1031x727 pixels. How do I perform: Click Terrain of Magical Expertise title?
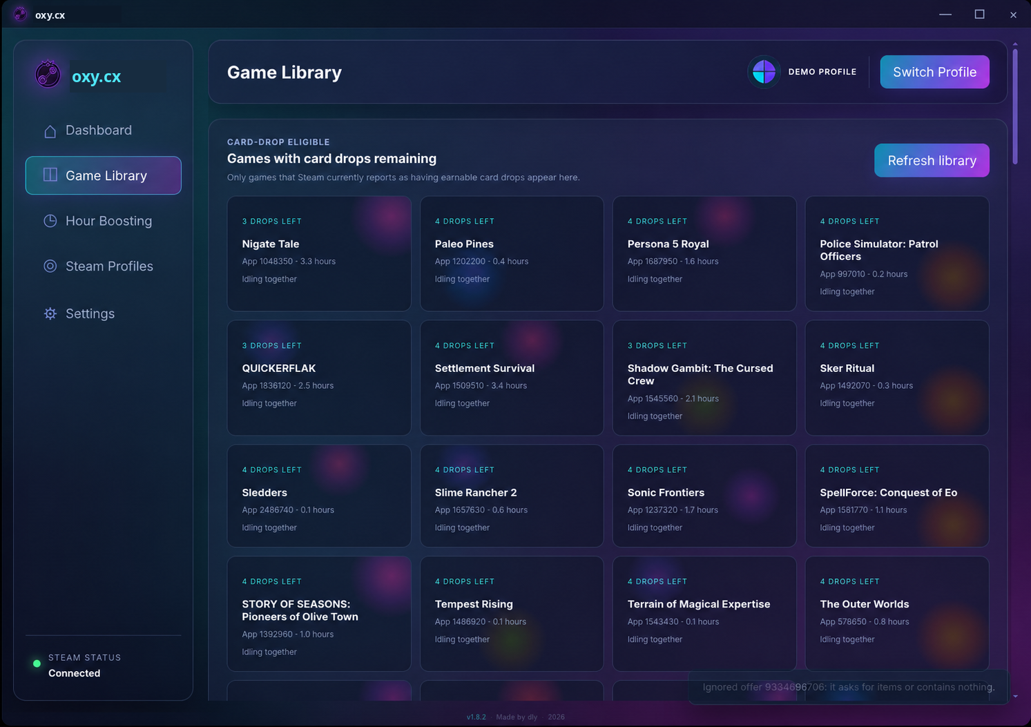point(699,604)
